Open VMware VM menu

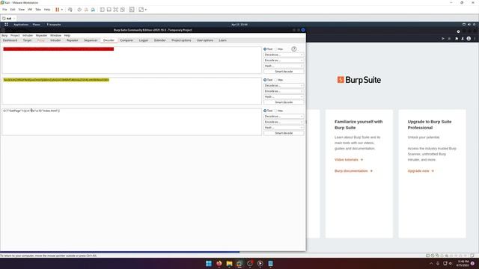(30, 10)
